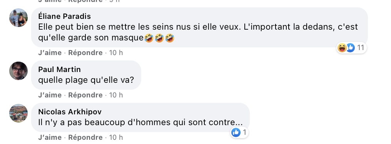
Task: Click J'aime under Paul Martin's comment
Action: [x=50, y=95]
